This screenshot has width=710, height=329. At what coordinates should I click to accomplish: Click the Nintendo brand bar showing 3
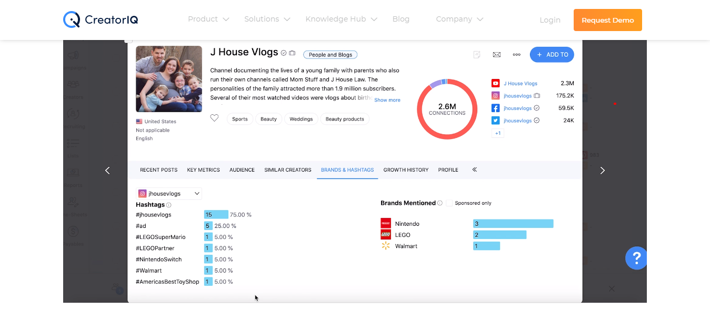click(x=513, y=224)
